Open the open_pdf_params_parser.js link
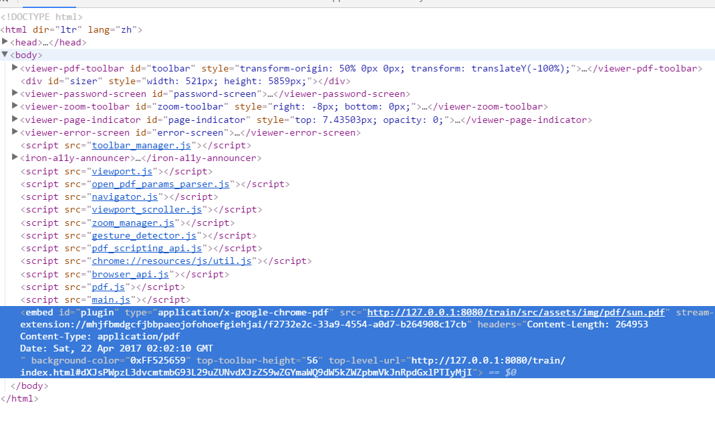Screen dimensions: 715x435 point(160,184)
